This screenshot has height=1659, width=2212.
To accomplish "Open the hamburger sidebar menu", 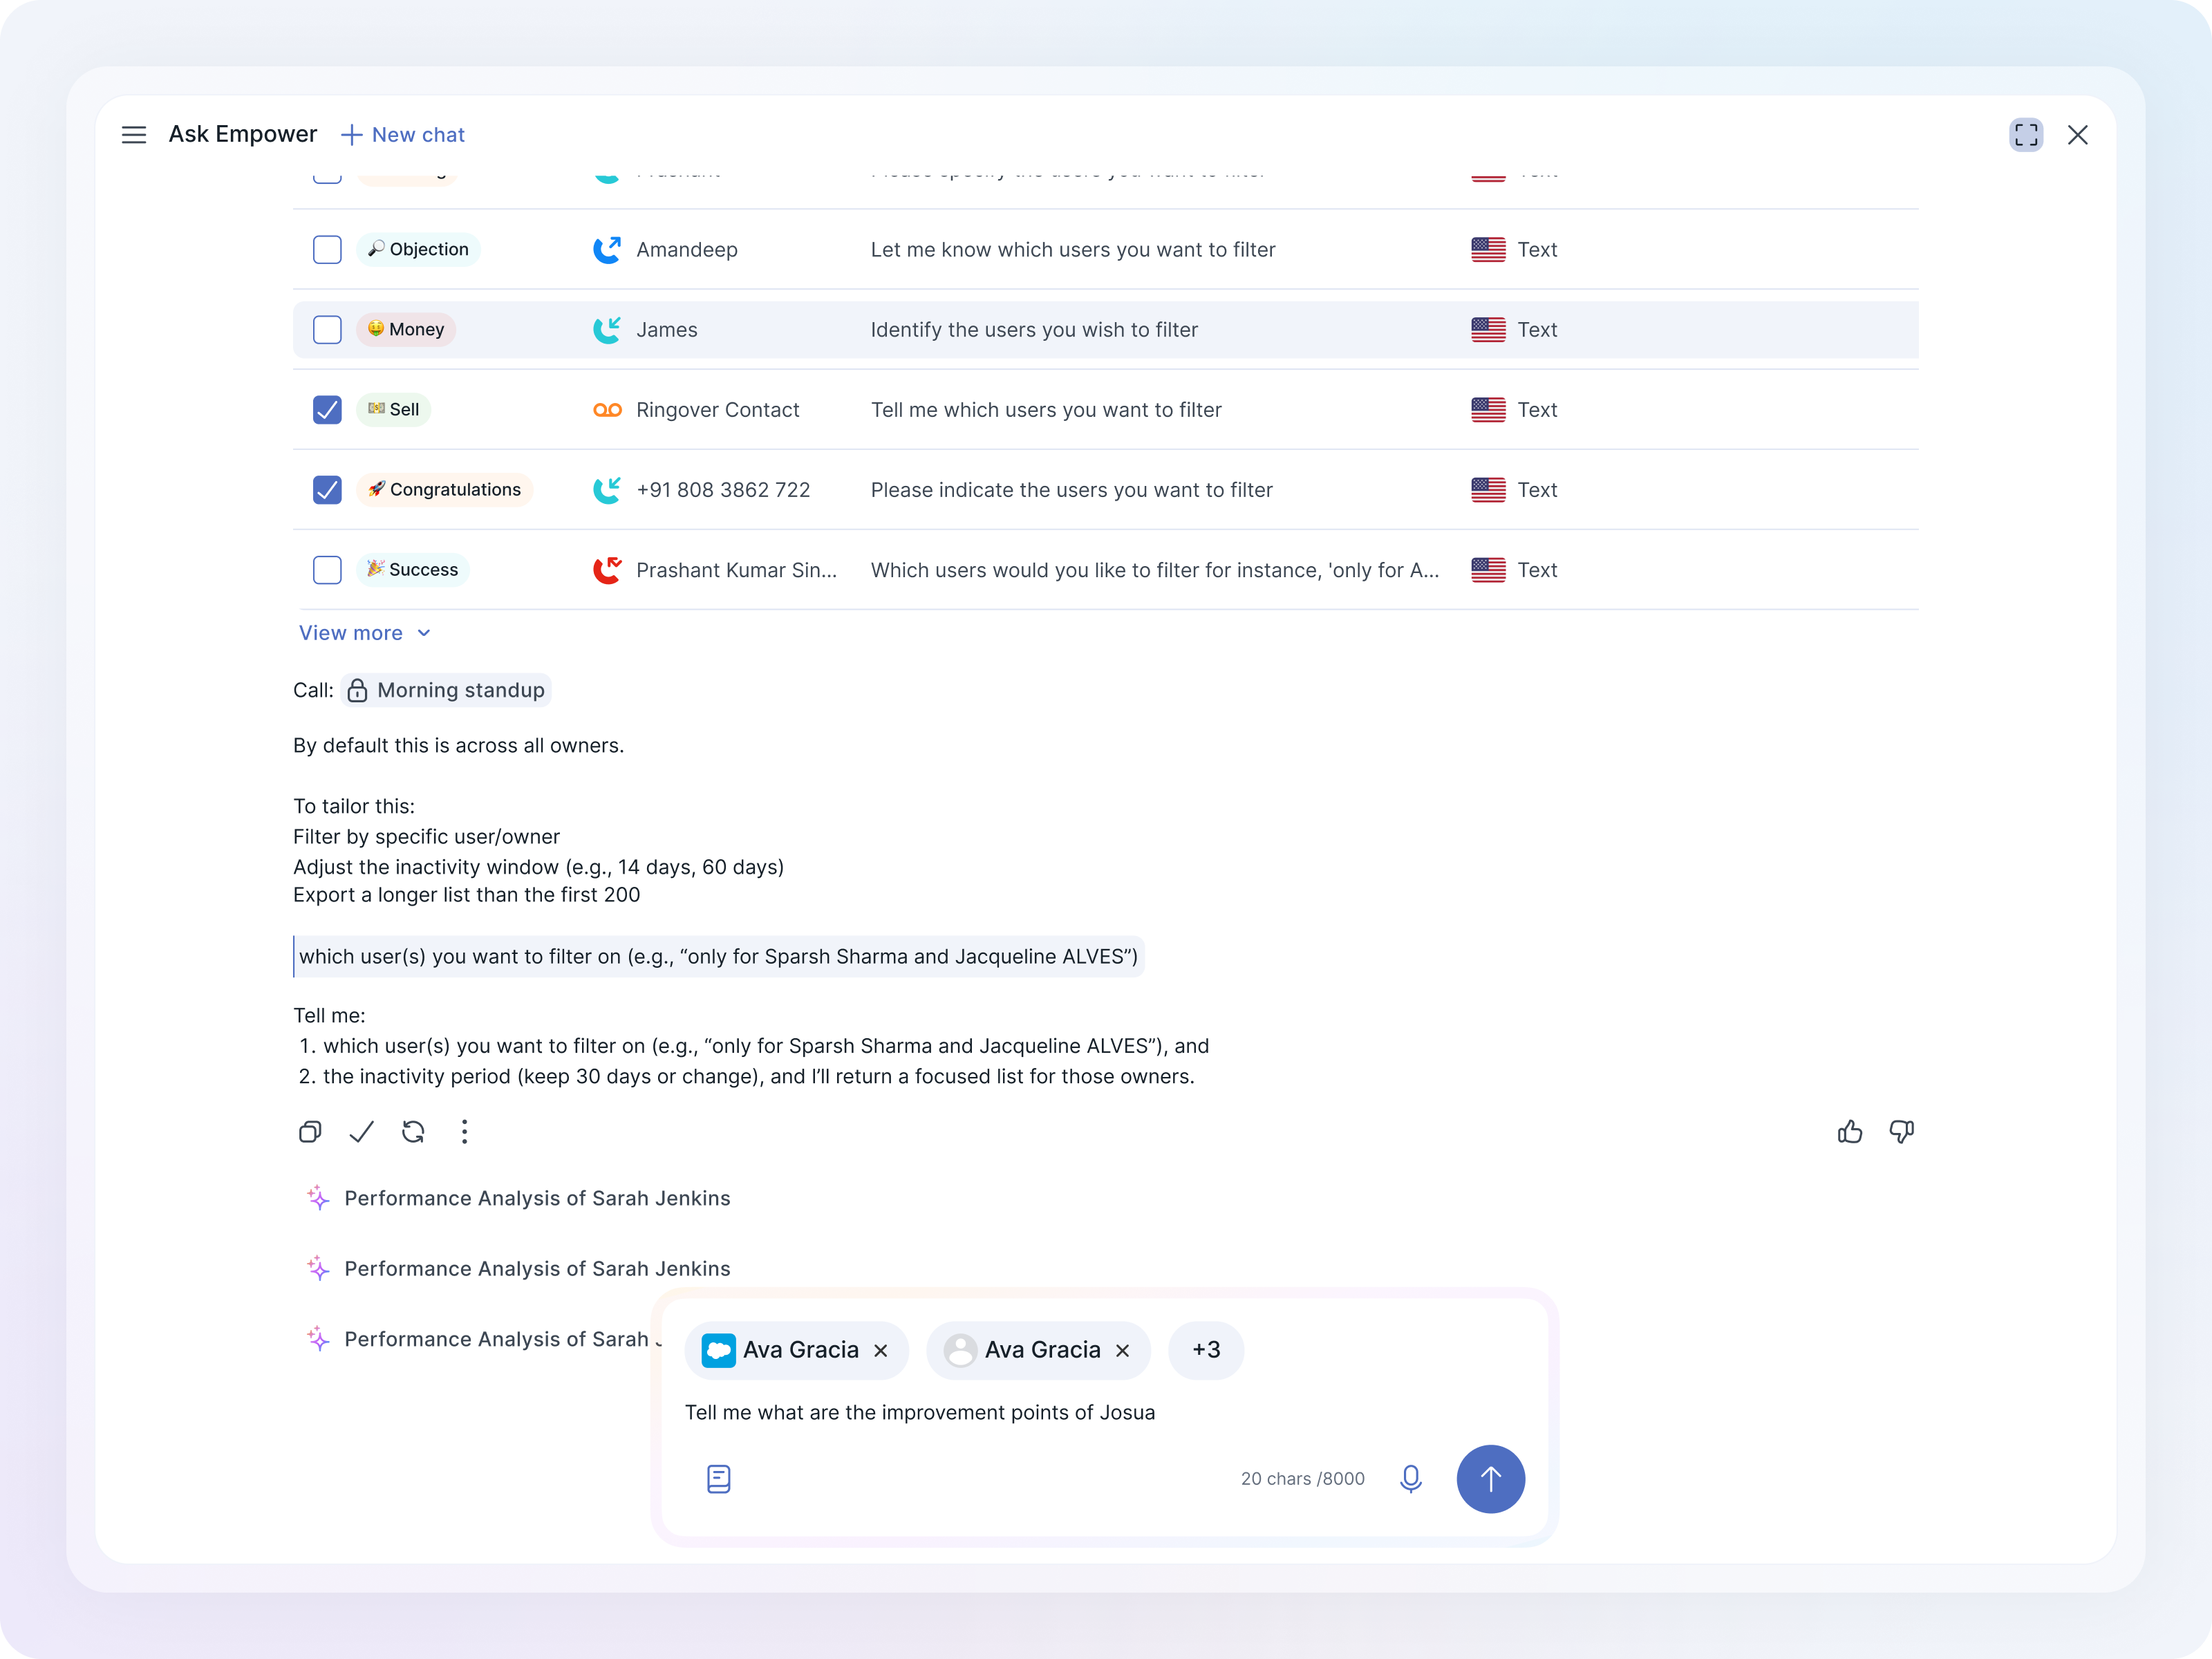I will tap(134, 135).
